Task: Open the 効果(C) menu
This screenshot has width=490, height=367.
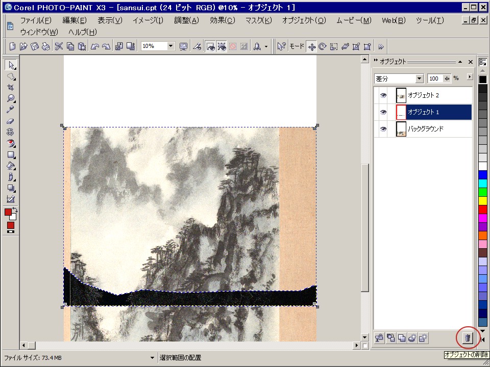Action: tap(222, 20)
